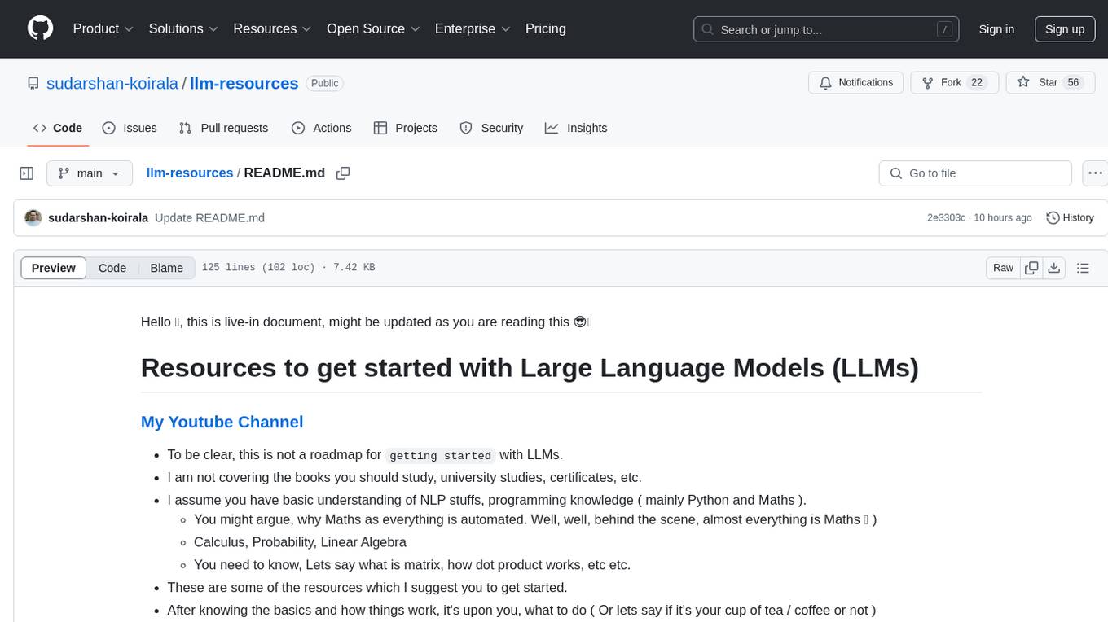Switch to the Pull requests tab
The width and height of the screenshot is (1108, 622).
pos(223,128)
